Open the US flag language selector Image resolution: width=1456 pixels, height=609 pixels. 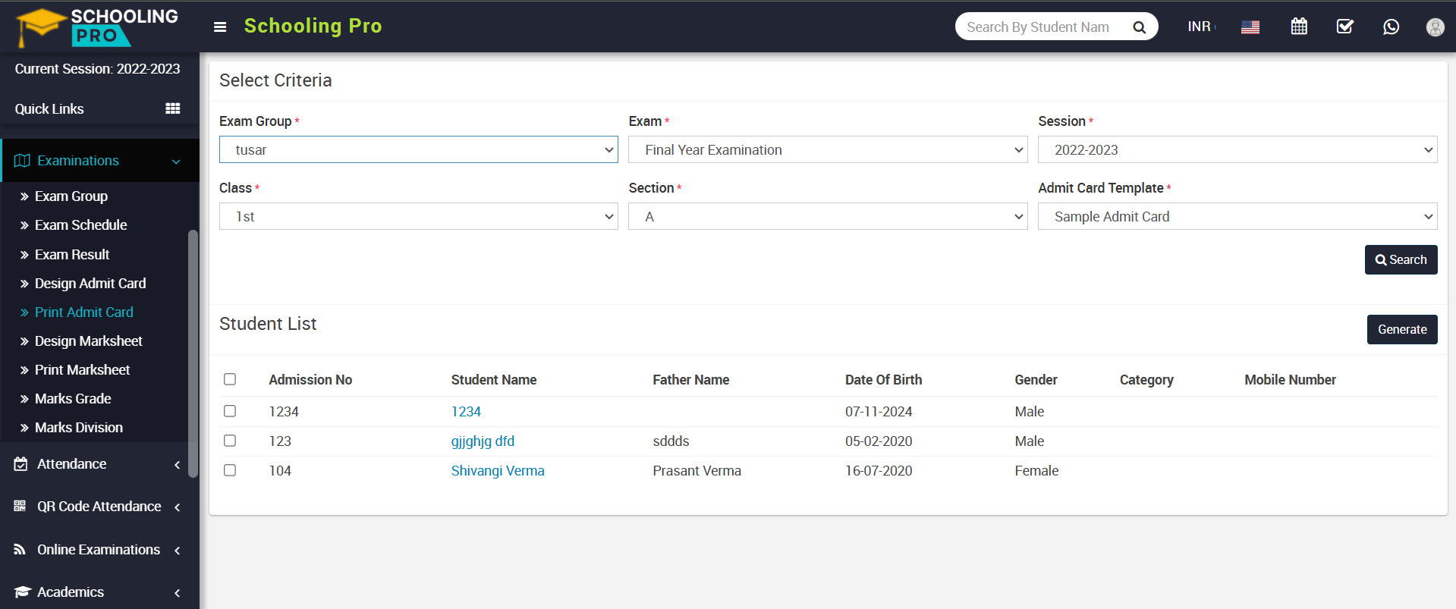click(x=1250, y=27)
